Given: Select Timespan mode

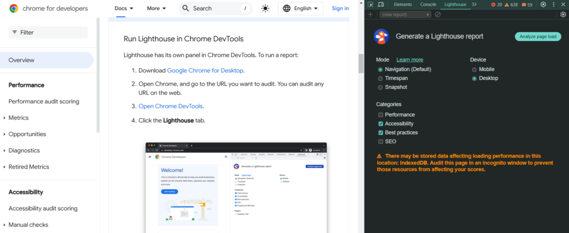Looking at the screenshot, I should (380, 78).
